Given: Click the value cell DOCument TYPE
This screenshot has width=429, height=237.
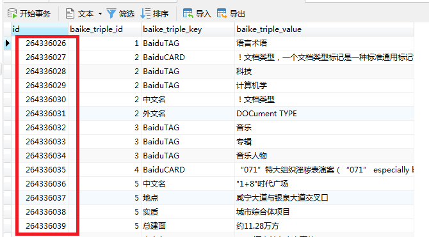Looking at the screenshot, I should [324, 114].
